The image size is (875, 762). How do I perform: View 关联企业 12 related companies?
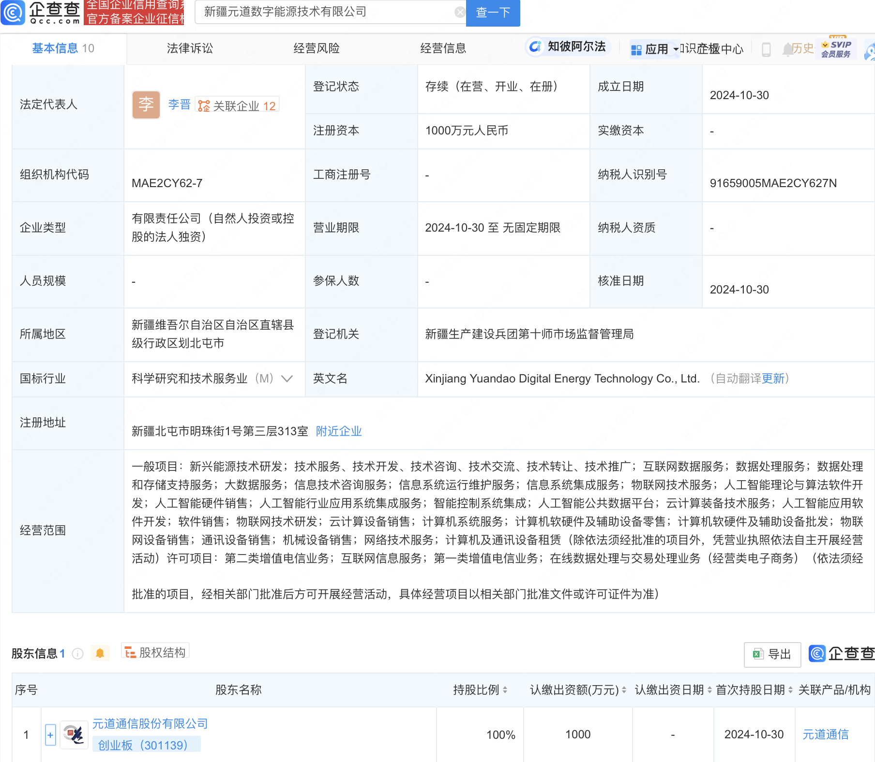coord(237,105)
